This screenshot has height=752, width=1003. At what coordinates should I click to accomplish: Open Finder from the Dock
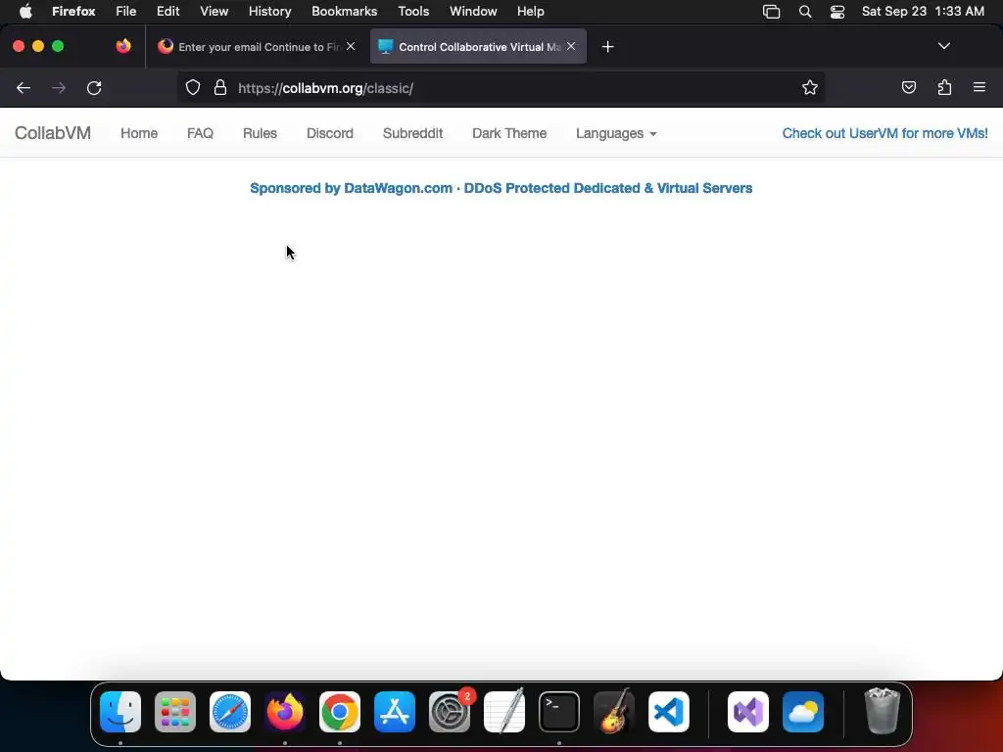pyautogui.click(x=120, y=712)
